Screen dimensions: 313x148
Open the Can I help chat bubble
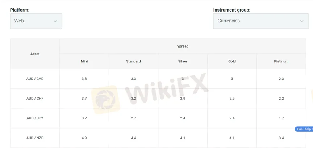[x=304, y=129]
